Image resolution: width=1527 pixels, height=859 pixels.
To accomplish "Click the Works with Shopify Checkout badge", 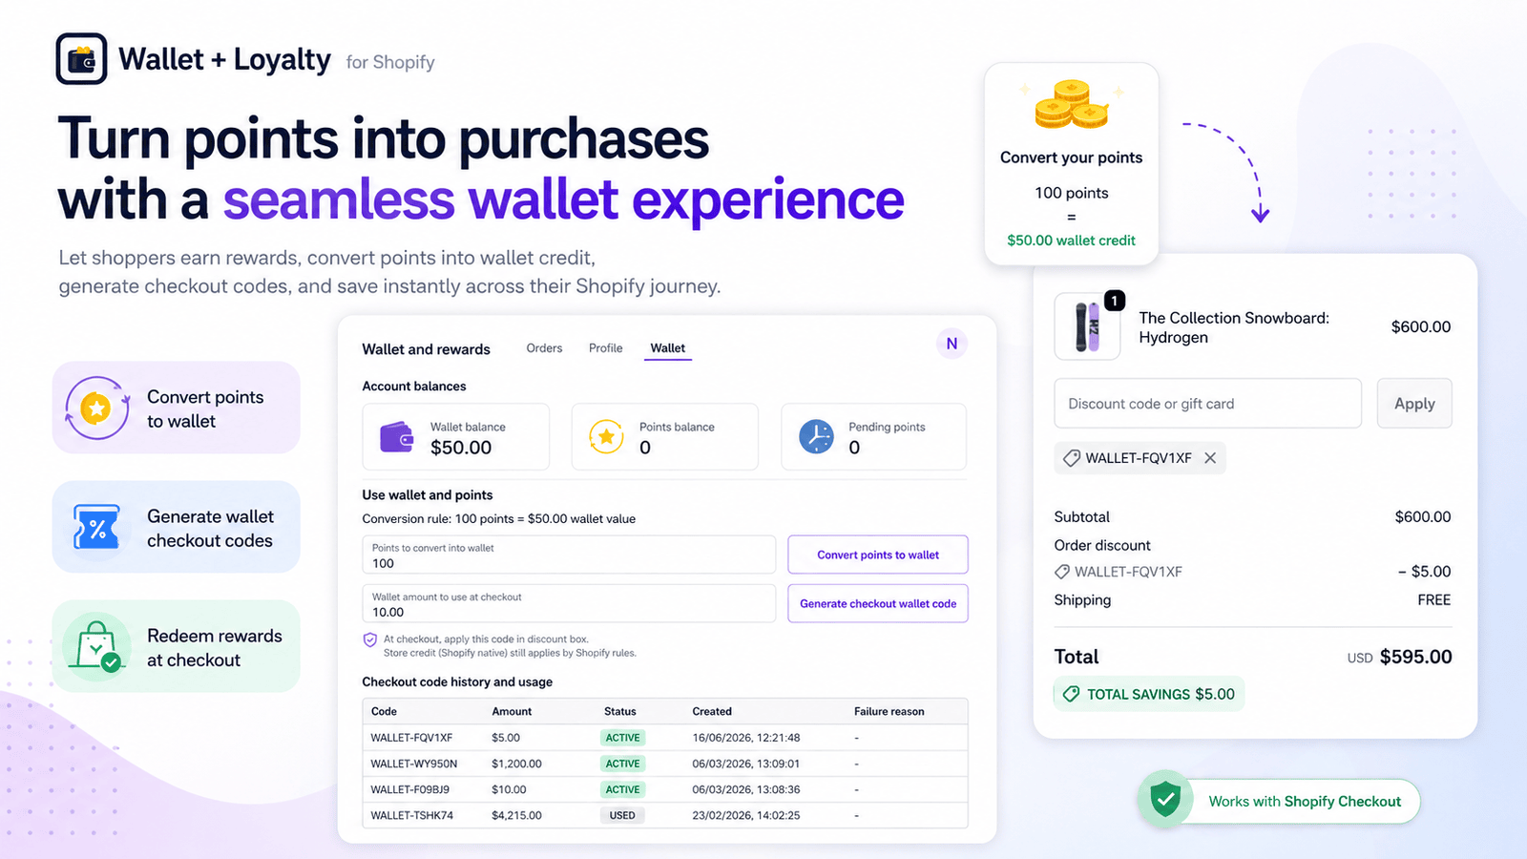I will [x=1279, y=801].
